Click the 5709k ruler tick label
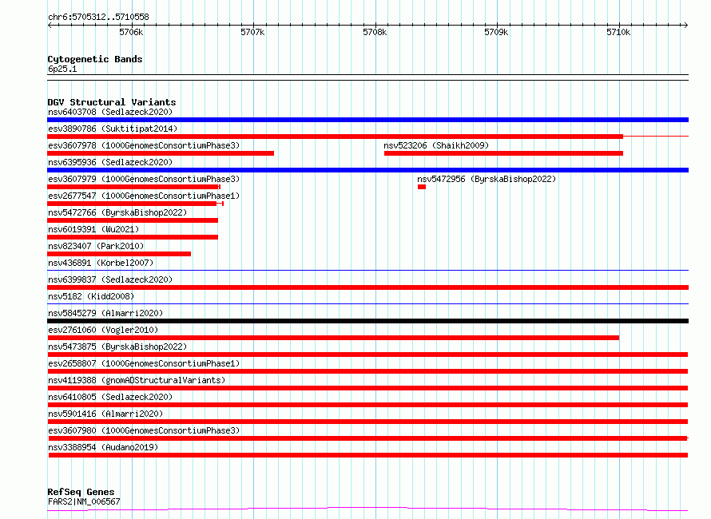The image size is (711, 519). tap(497, 33)
